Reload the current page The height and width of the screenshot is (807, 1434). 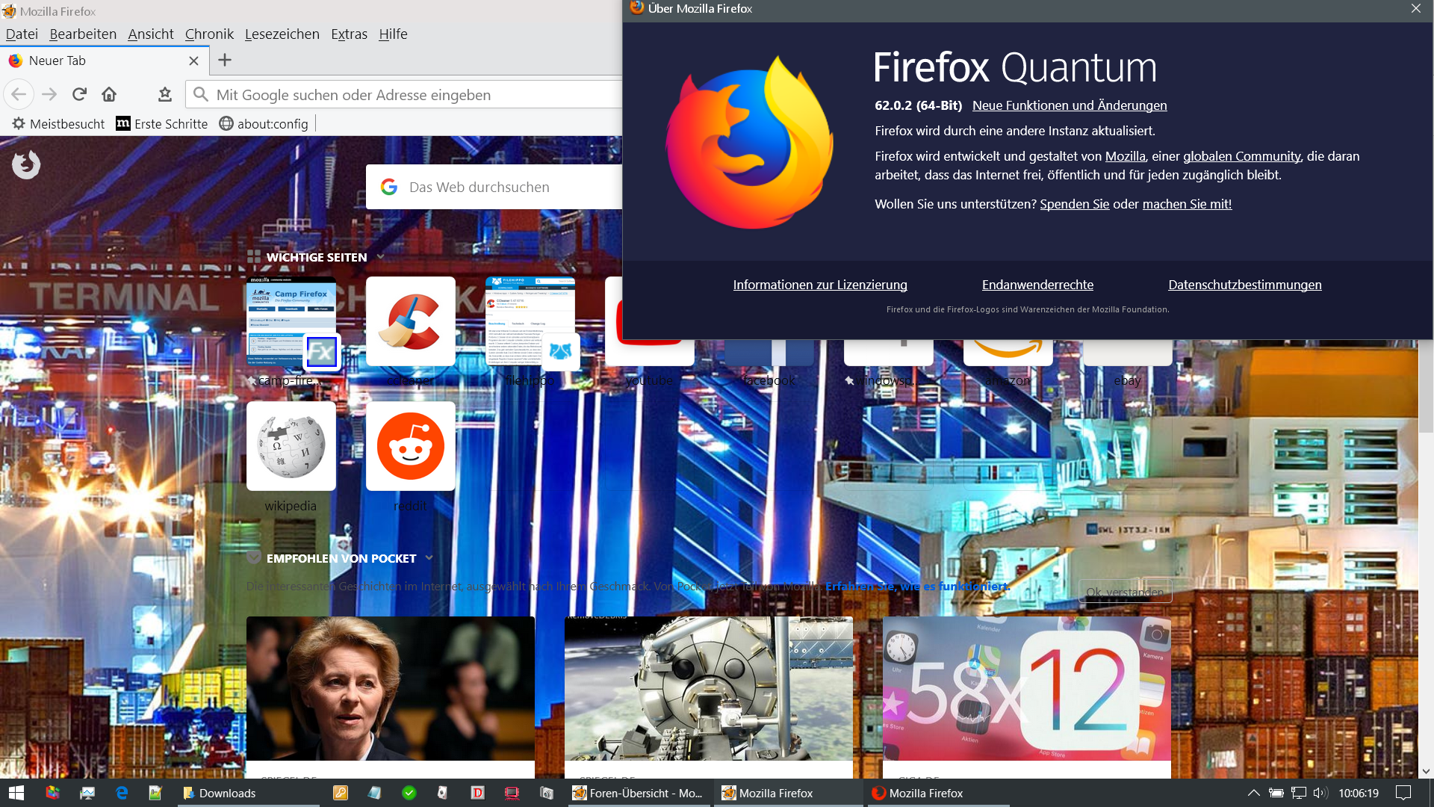coord(79,94)
